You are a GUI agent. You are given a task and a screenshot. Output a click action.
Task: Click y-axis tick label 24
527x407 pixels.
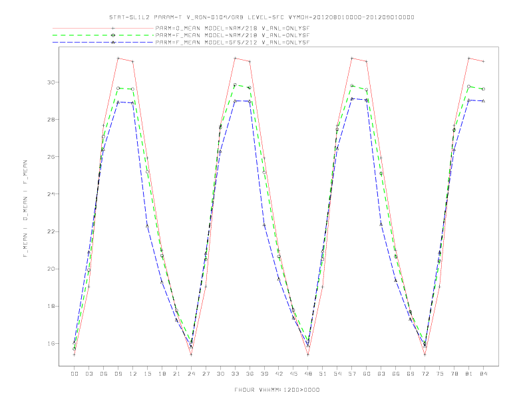pos(51,194)
